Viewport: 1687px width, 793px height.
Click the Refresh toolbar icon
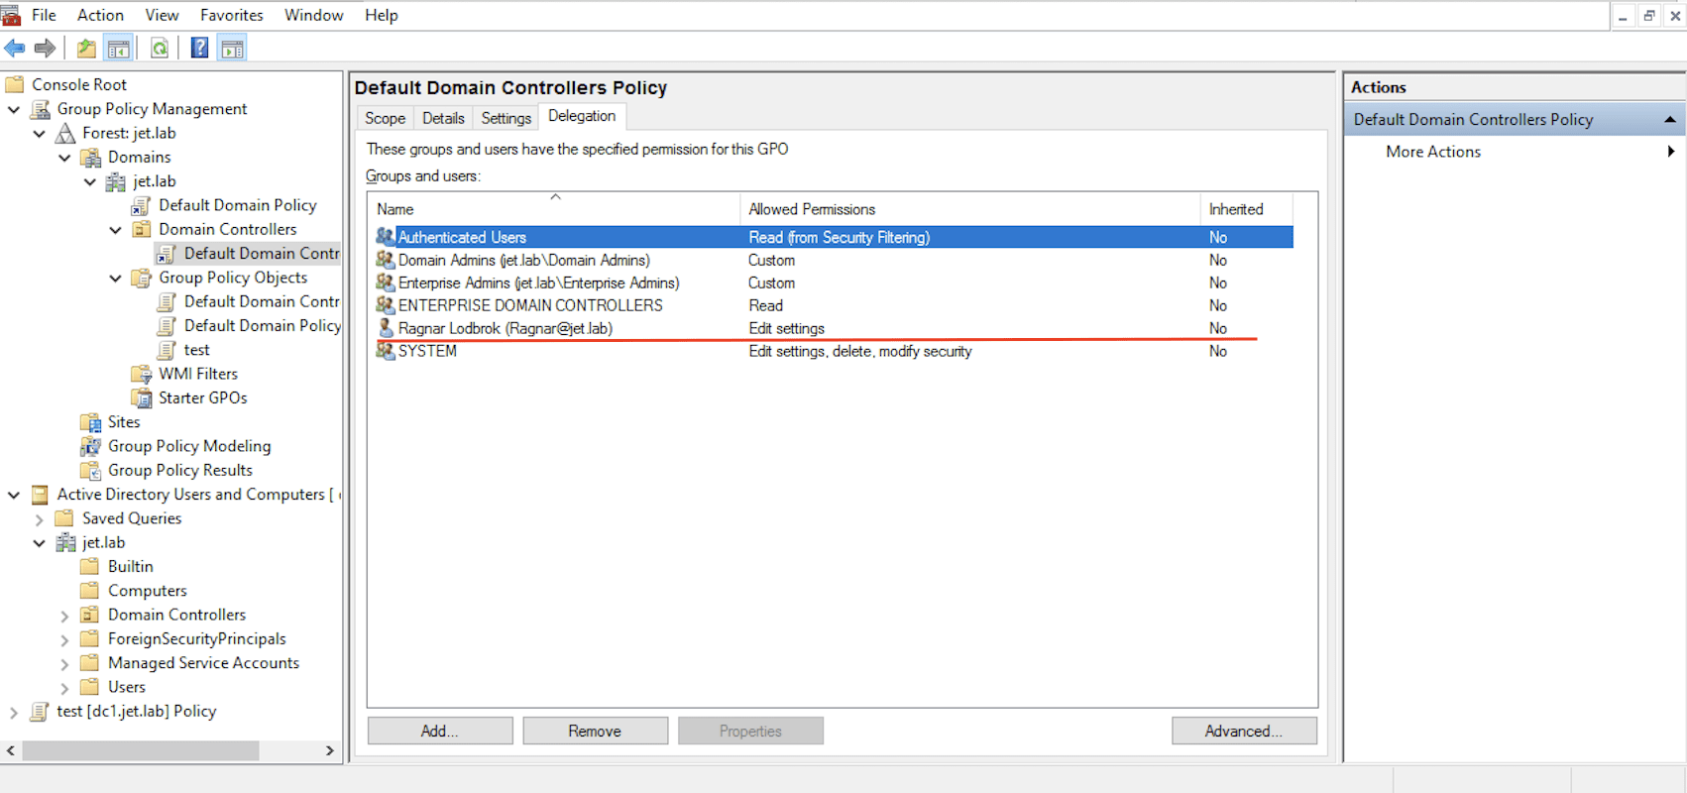(x=159, y=48)
